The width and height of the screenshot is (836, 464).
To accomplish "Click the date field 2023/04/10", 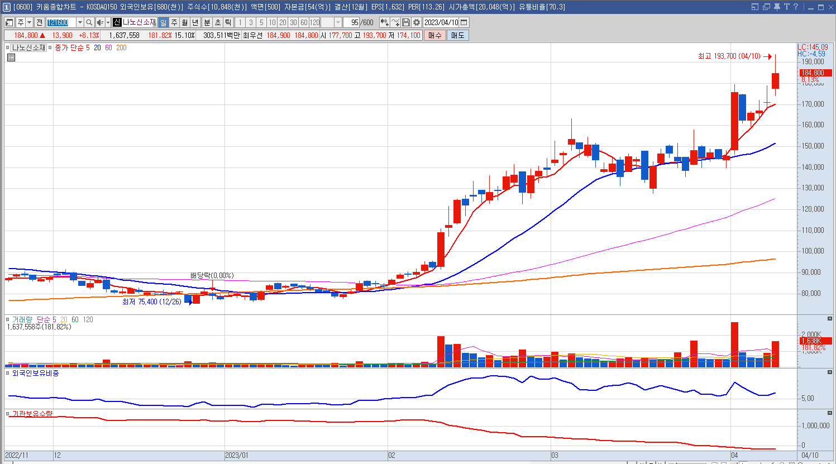I will tap(441, 22).
